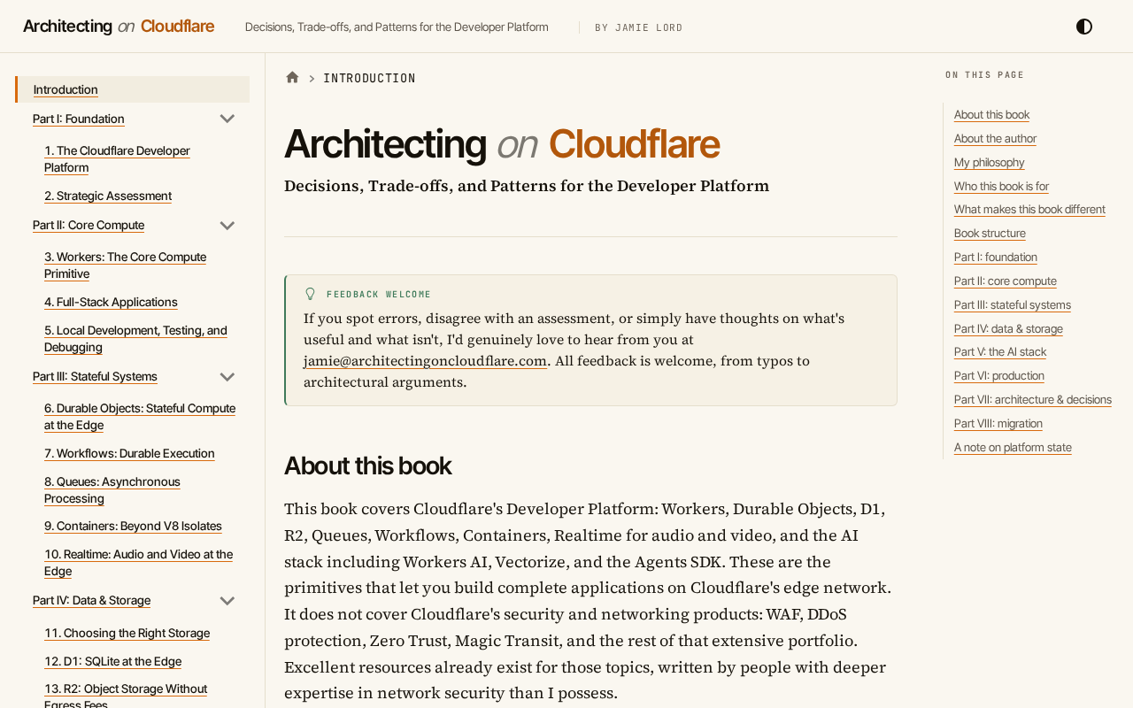1133x708 pixels.
Task: Jump to Part VIII: migration
Action: click(x=998, y=423)
